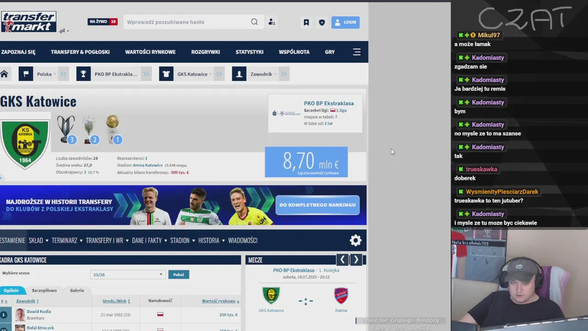Viewport: 588px width, 331px height.
Task: Open the TERMINARZ tab dropdown
Action: [x=67, y=240]
